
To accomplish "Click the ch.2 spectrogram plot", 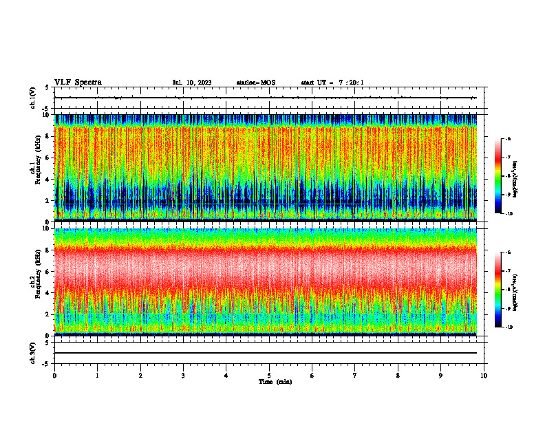I will pos(266,282).
